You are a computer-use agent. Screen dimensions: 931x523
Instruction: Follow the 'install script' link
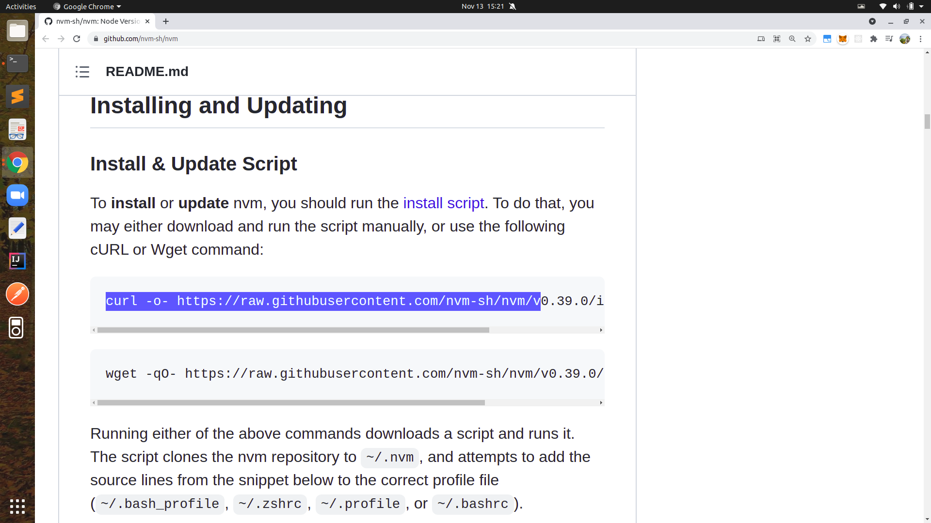point(443,203)
